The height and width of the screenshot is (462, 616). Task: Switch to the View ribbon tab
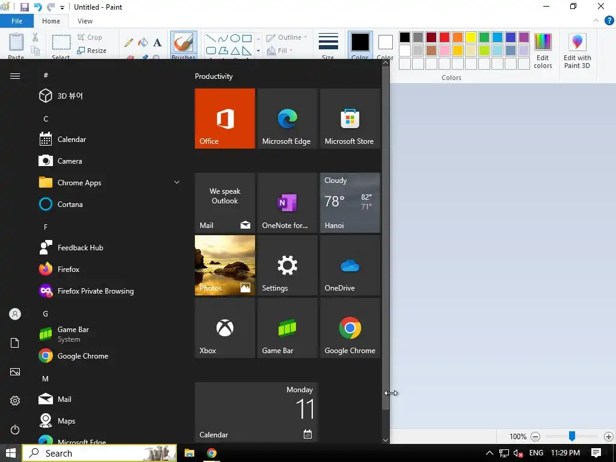point(85,21)
